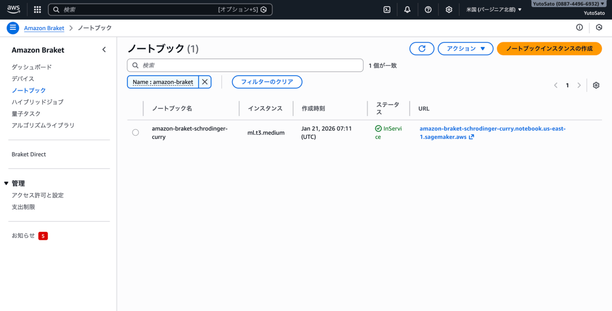Expand the アクション dropdown
612x311 pixels.
(x=465, y=49)
